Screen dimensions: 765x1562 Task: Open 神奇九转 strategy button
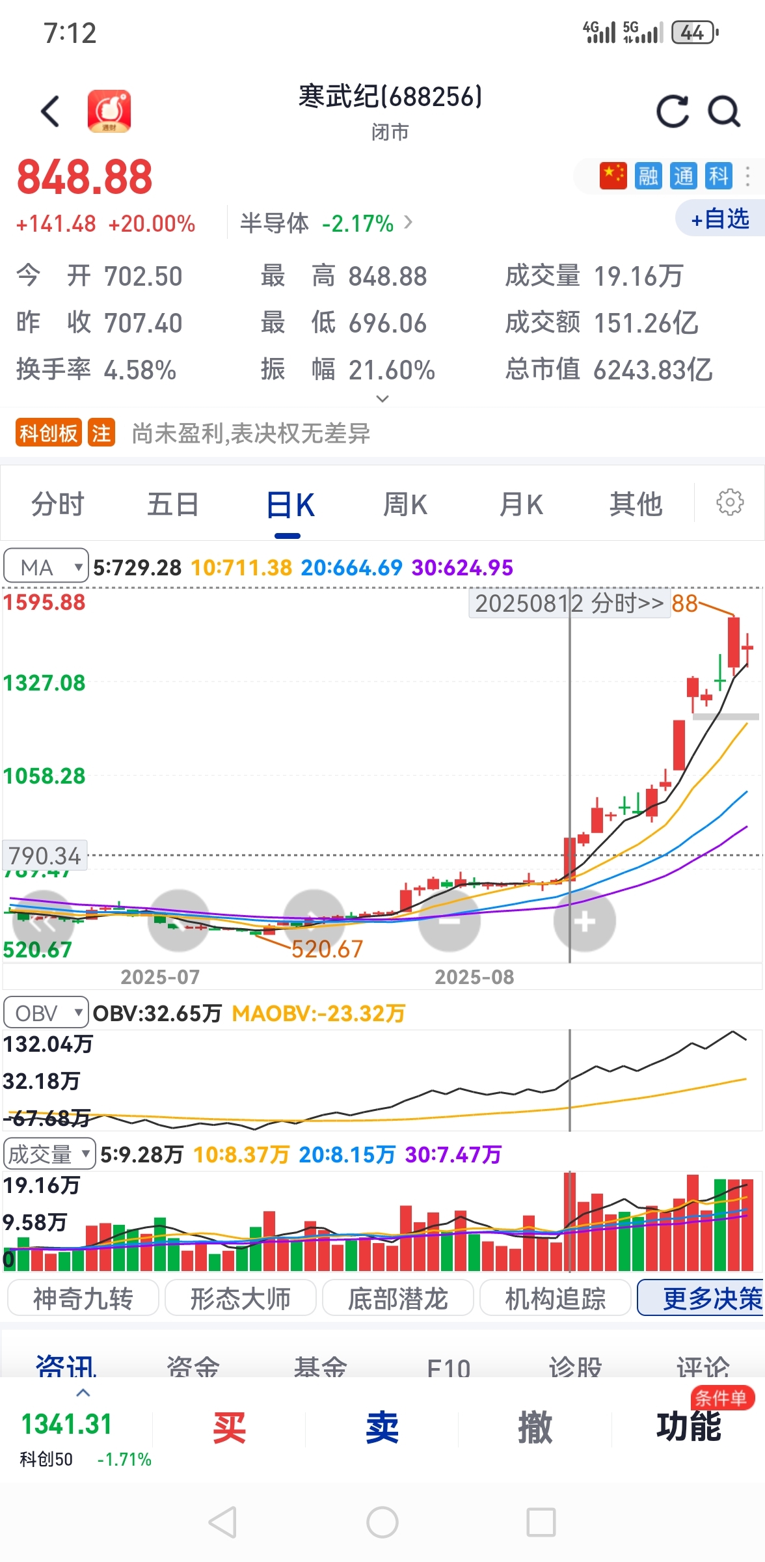tap(83, 1298)
